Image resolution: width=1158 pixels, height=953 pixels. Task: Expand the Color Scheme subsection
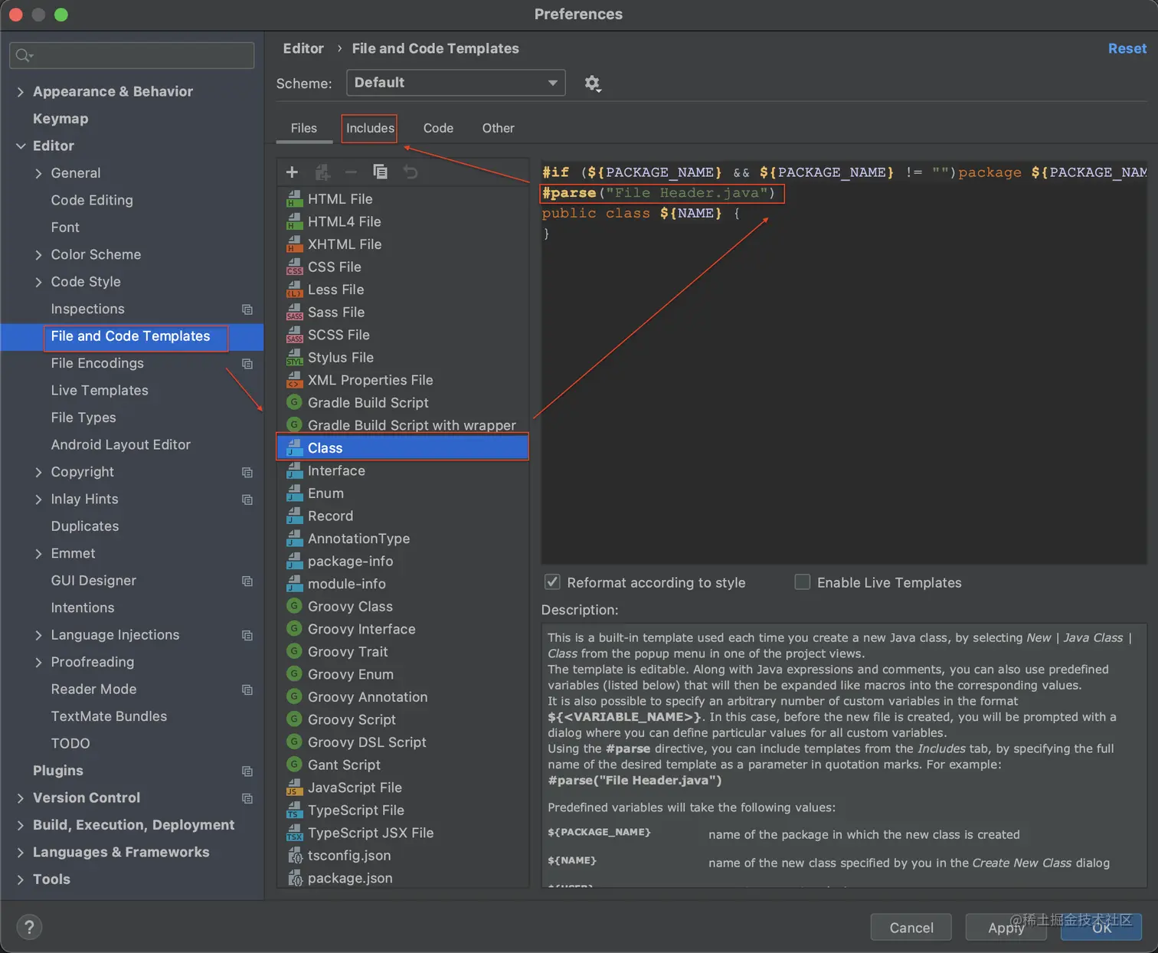point(38,254)
